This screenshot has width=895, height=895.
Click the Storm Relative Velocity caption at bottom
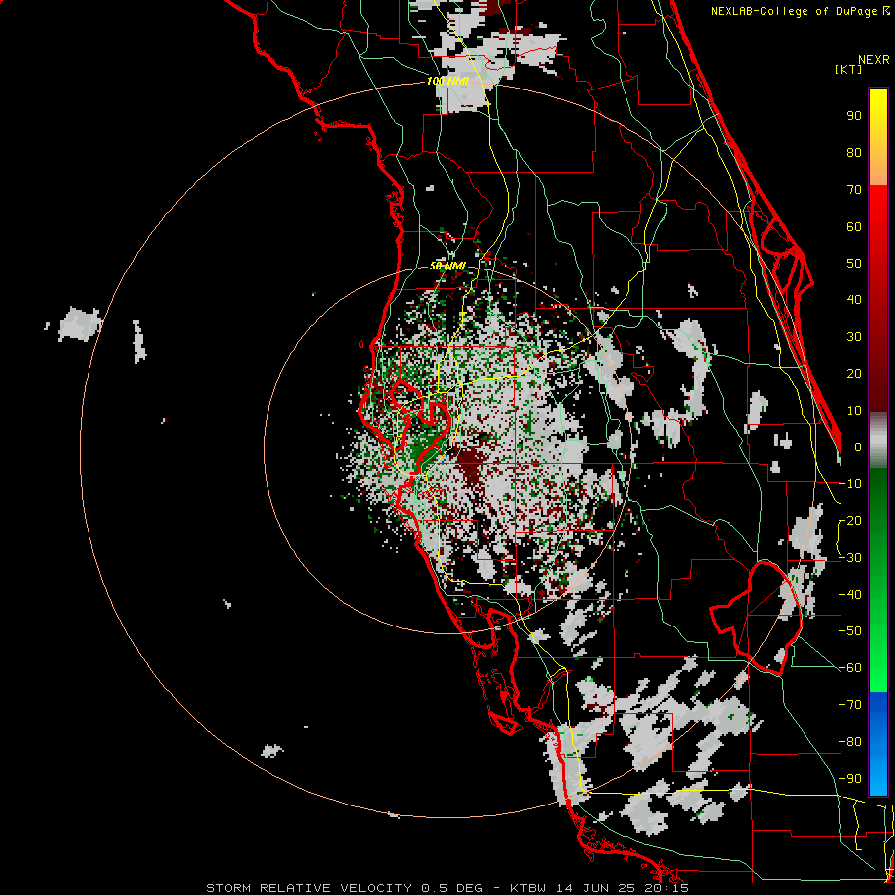[x=447, y=888]
